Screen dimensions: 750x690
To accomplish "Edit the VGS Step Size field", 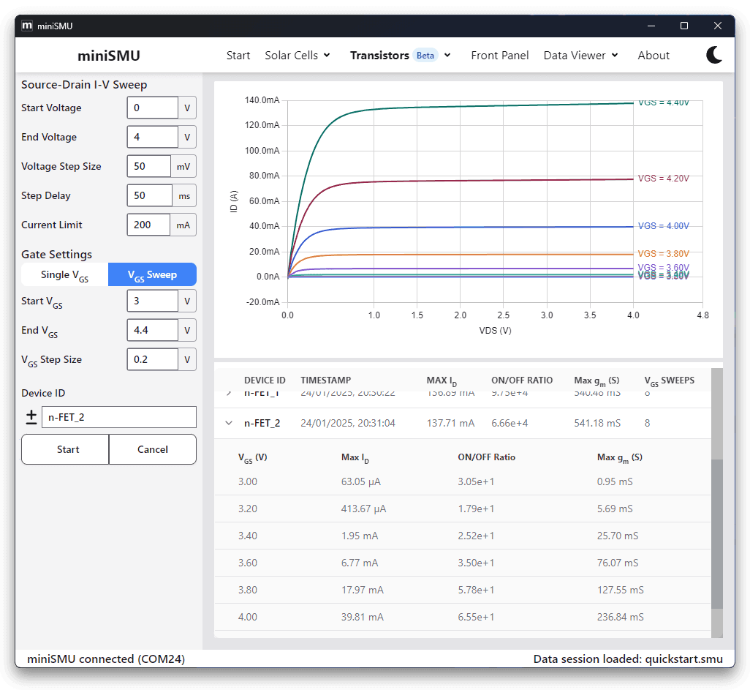I will point(153,359).
